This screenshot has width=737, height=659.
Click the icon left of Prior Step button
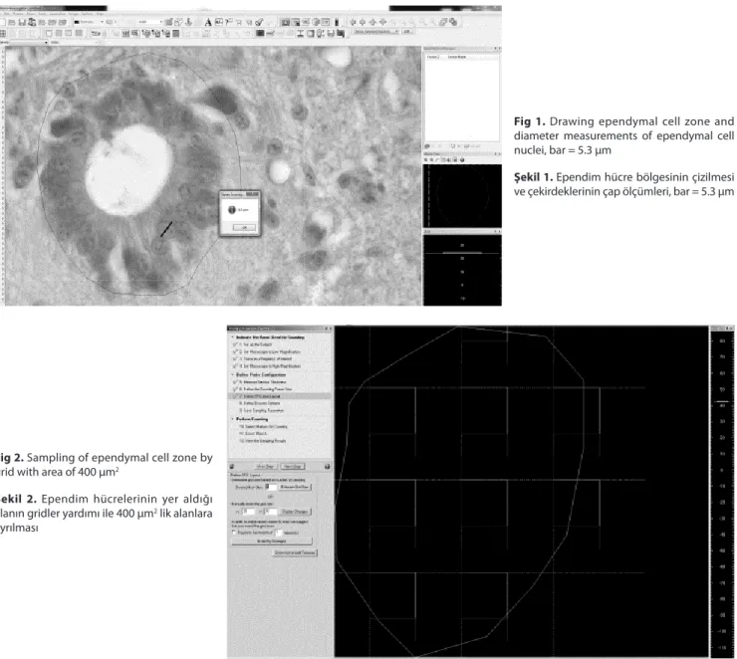click(x=232, y=467)
